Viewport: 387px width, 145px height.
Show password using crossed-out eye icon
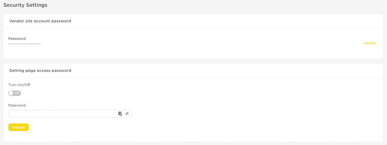point(127,114)
